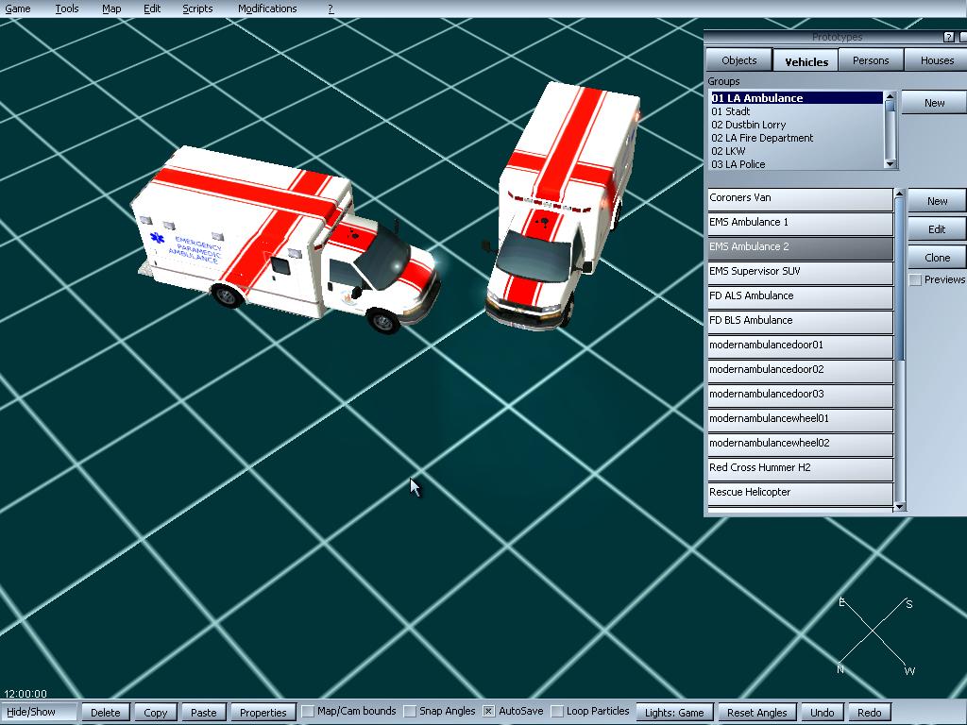Switch to the Vehicles tab
Viewport: 967px width, 725px height.
coord(806,61)
